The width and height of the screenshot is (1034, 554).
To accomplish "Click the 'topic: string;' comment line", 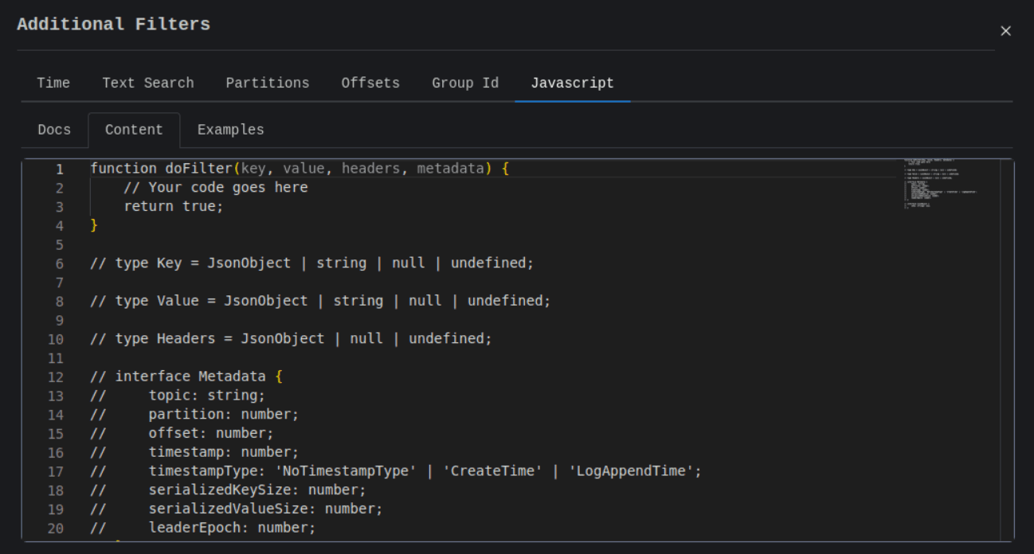I will [178, 396].
